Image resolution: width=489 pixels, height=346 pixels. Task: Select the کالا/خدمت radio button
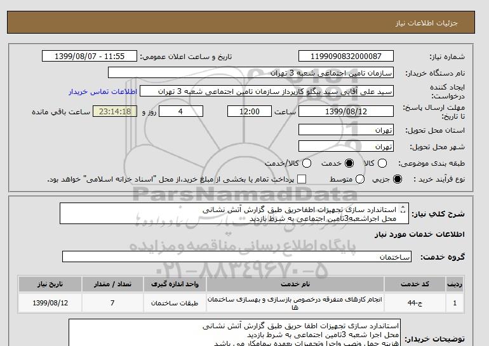307,163
